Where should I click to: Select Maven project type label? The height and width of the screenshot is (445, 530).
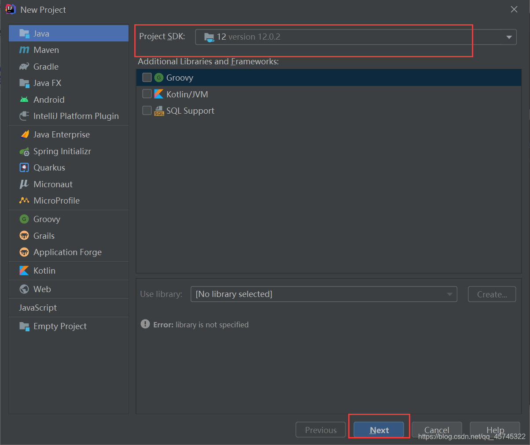[46, 50]
